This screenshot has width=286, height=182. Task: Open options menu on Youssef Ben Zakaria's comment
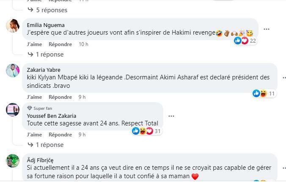pos(171,116)
